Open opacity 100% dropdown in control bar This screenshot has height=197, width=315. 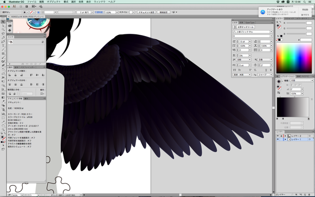(x=117, y=12)
